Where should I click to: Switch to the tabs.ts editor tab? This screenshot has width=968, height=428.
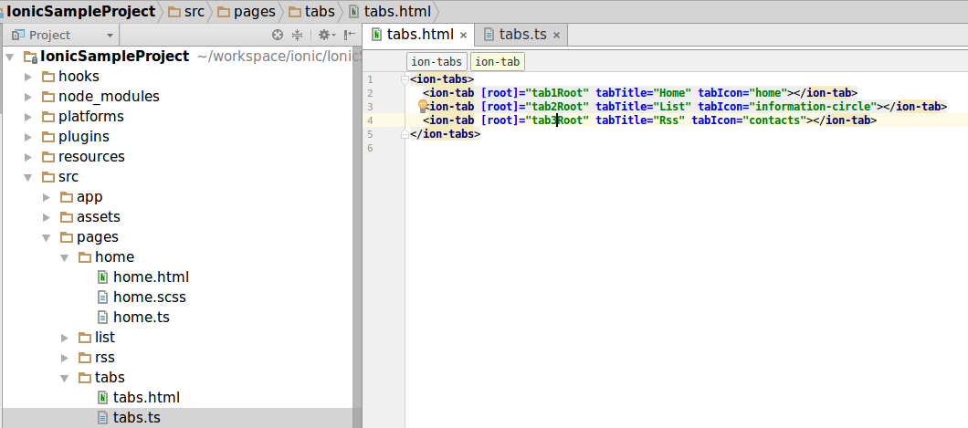coord(521,35)
